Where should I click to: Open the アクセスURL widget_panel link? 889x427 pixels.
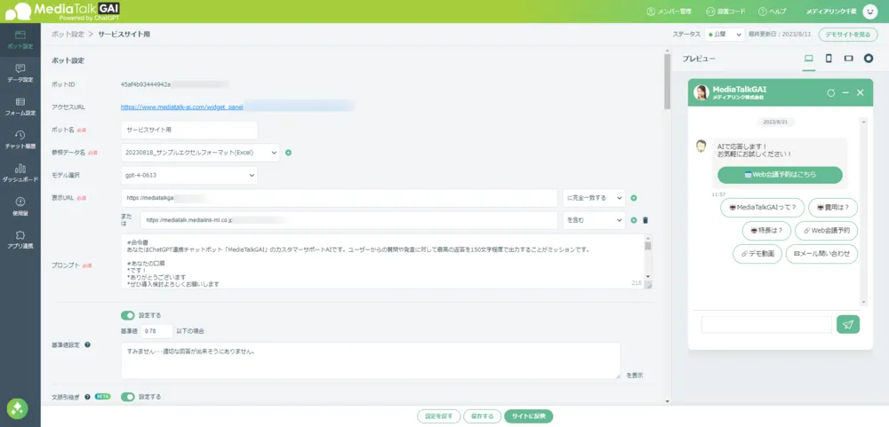coord(181,107)
